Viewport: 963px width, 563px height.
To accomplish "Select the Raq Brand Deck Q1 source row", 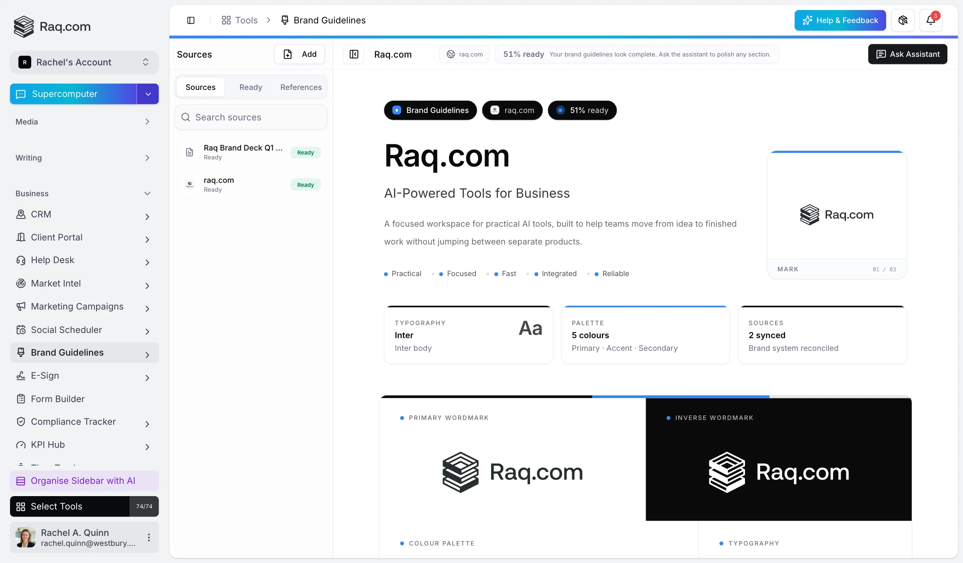I will pyautogui.click(x=251, y=152).
